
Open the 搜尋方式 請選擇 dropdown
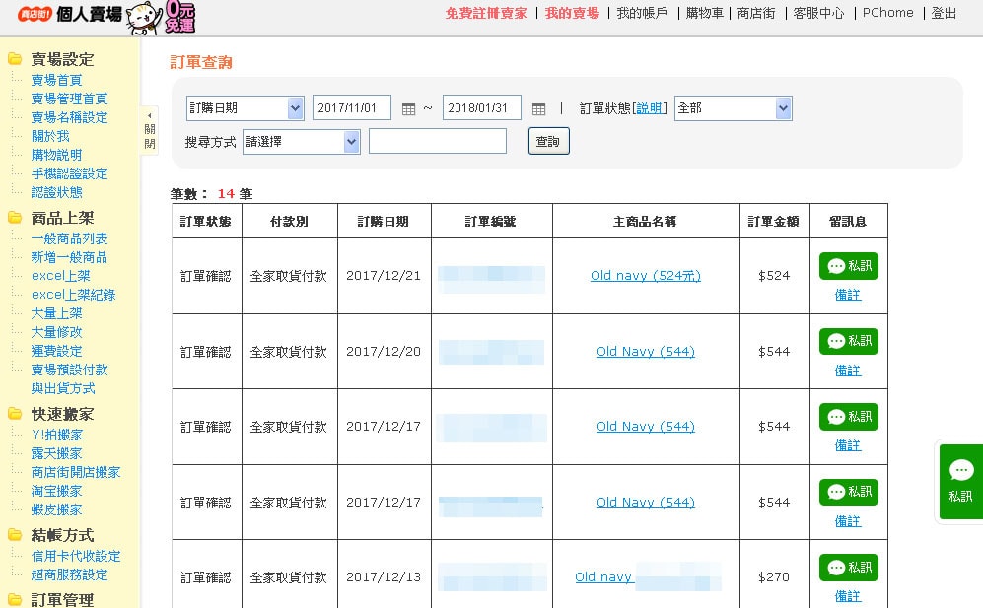[x=301, y=142]
